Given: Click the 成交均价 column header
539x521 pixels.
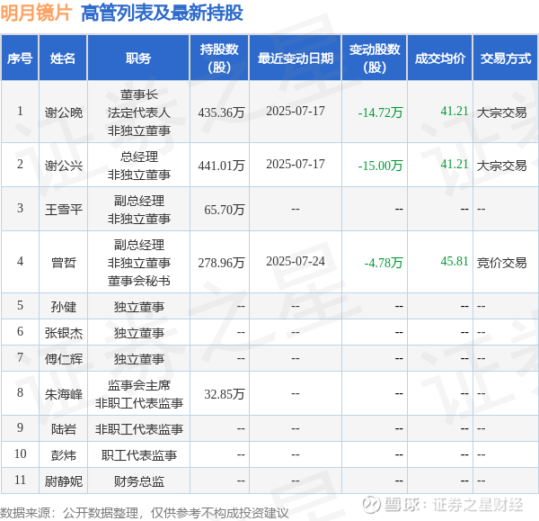Looking at the screenshot, I should pyautogui.click(x=440, y=58).
